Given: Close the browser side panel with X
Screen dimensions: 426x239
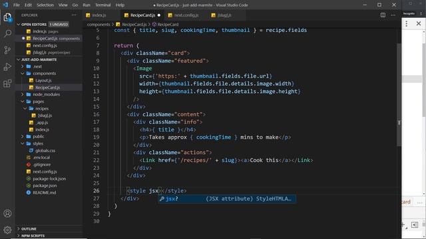Looking at the screenshot, I should 419,24.
